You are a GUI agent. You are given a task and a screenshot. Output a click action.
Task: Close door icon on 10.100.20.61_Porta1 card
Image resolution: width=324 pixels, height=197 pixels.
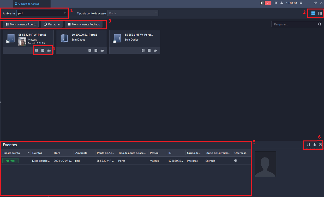point(96,50)
